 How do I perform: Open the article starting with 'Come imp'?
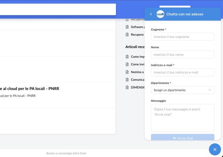tap(137, 57)
